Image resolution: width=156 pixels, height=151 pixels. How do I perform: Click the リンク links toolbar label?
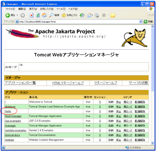point(151,15)
